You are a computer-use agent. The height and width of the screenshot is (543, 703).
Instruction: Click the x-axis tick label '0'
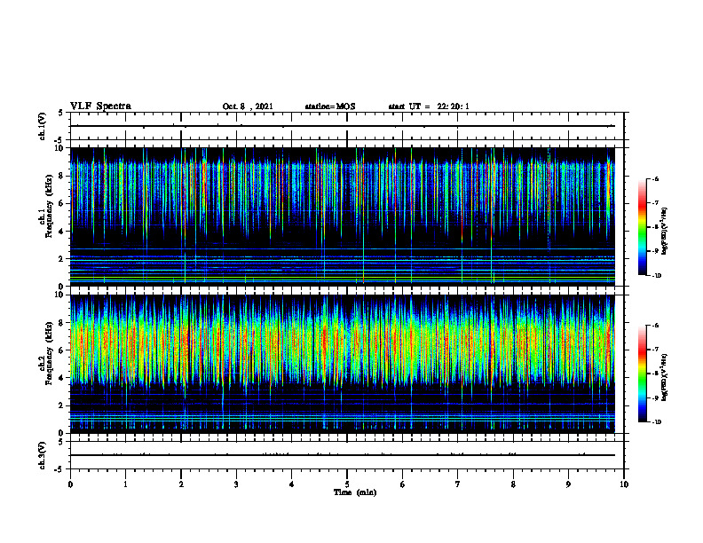[70, 484]
